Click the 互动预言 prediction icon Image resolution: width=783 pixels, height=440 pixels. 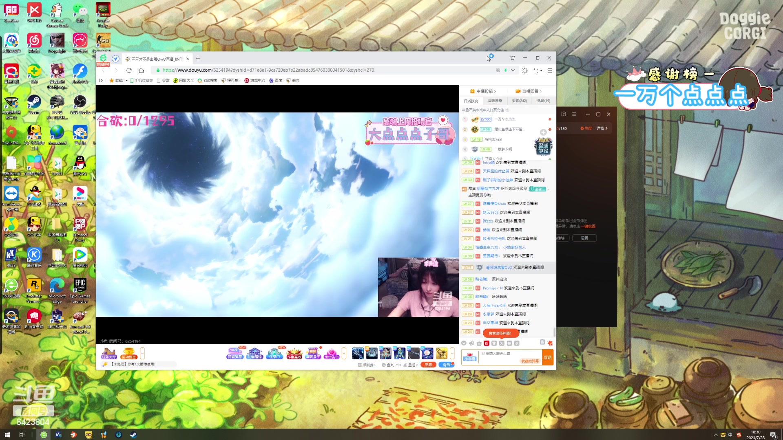(129, 353)
